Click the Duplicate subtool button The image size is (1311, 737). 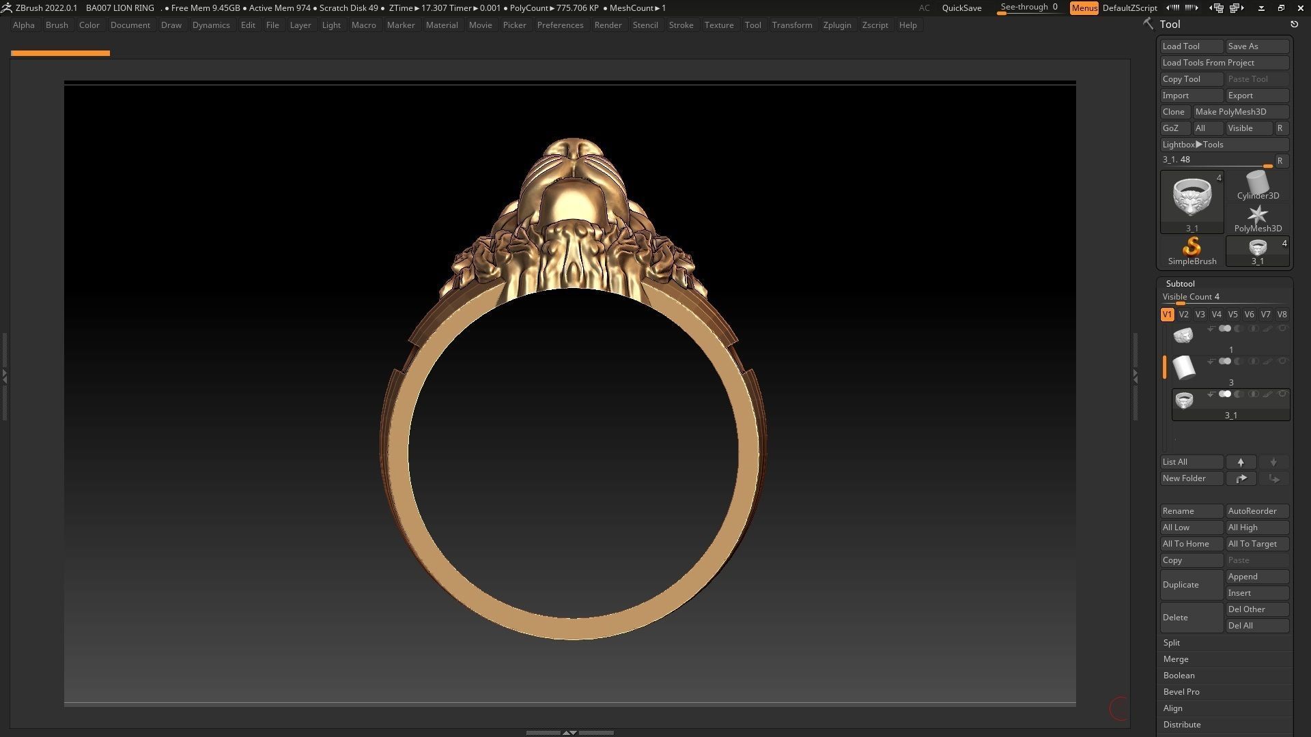1192,585
